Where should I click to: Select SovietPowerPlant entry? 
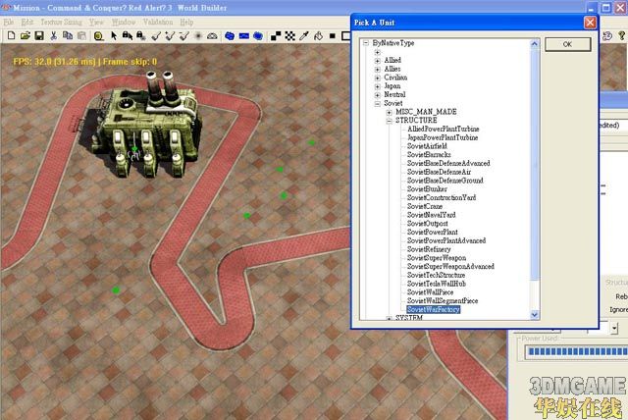click(432, 232)
